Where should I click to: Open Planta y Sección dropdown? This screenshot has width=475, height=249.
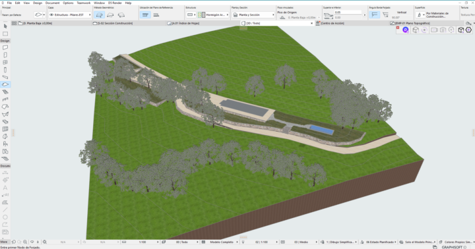pyautogui.click(x=253, y=15)
